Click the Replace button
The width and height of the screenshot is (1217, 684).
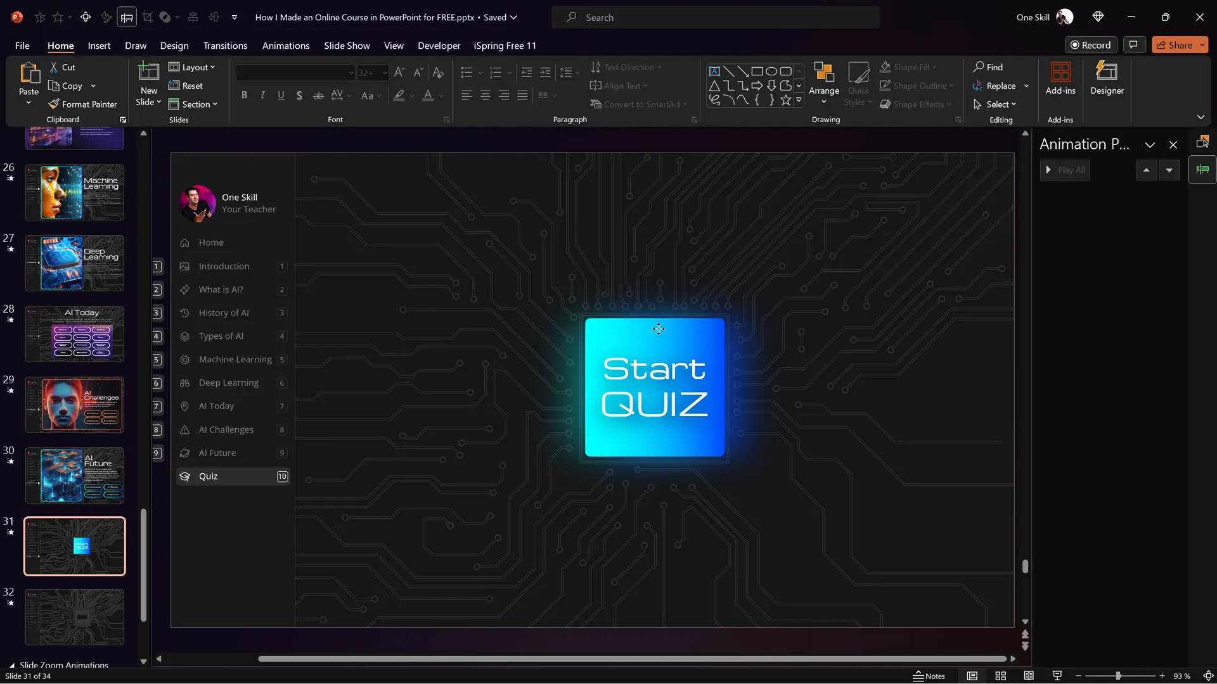[995, 85]
